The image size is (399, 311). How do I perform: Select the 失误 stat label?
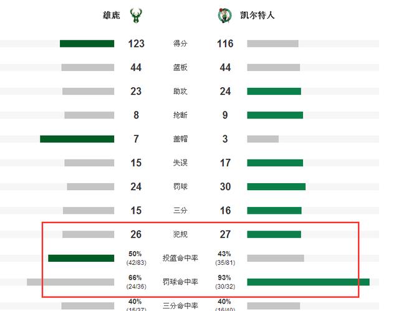[180, 163]
